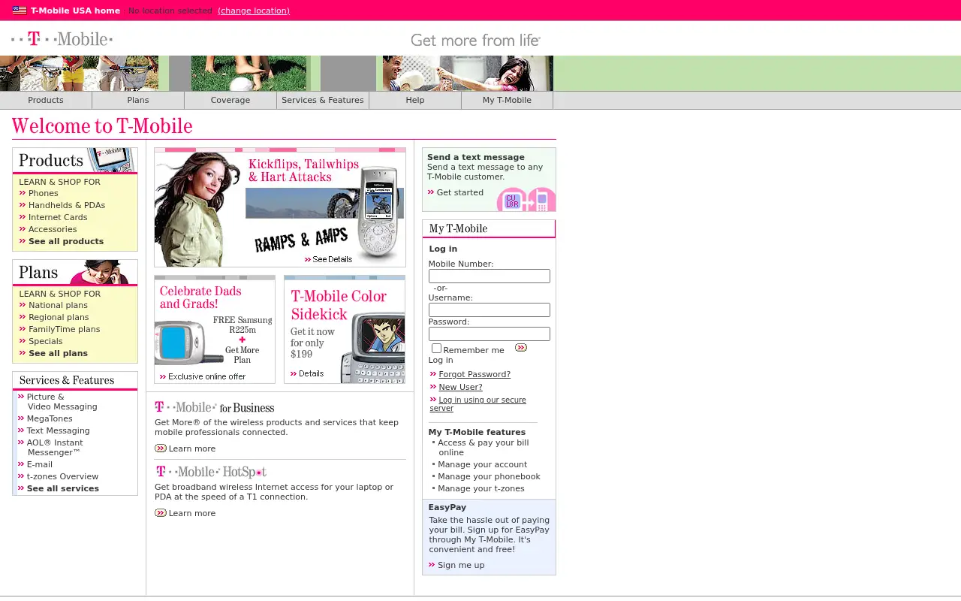
Task: Click Sign me up for EasyPay
Action: pyautogui.click(x=461, y=565)
